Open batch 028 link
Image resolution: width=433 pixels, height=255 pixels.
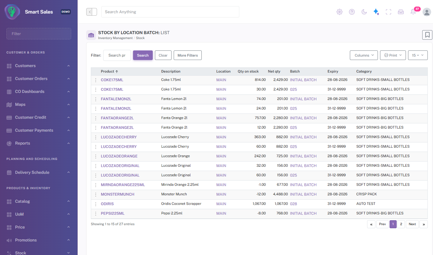[x=293, y=204]
